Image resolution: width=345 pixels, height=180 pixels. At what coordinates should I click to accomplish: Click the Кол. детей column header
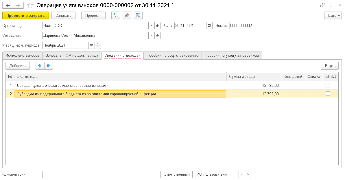293,77
